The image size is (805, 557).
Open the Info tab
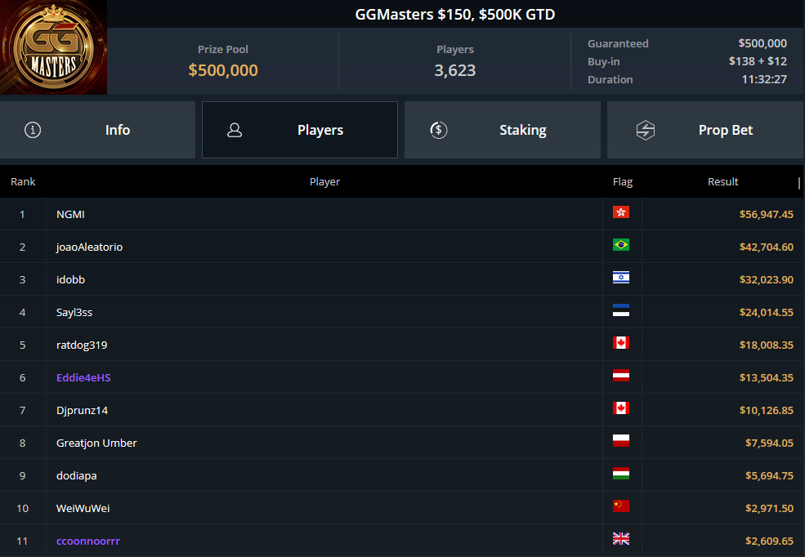(x=97, y=130)
